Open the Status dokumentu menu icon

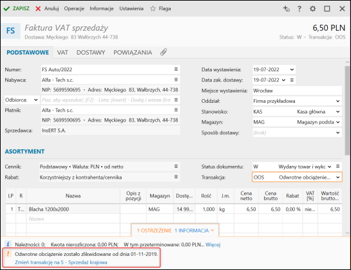337,166
